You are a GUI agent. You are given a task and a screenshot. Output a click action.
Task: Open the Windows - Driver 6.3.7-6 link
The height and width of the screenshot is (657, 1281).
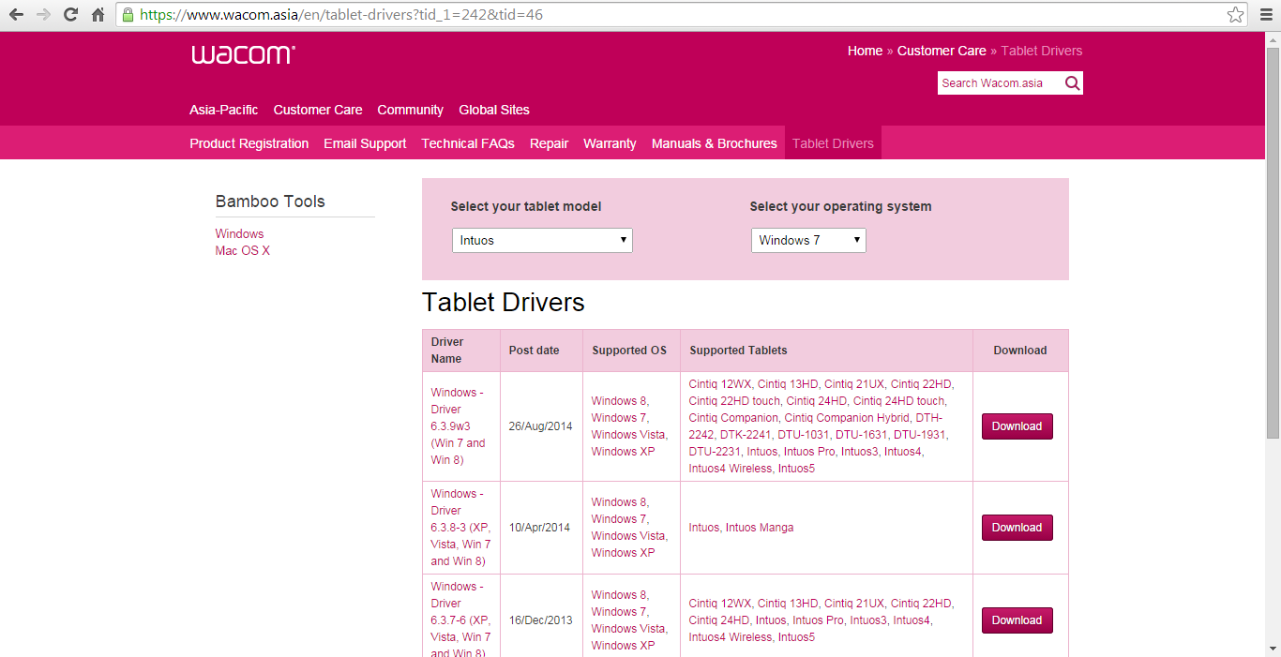(460, 620)
